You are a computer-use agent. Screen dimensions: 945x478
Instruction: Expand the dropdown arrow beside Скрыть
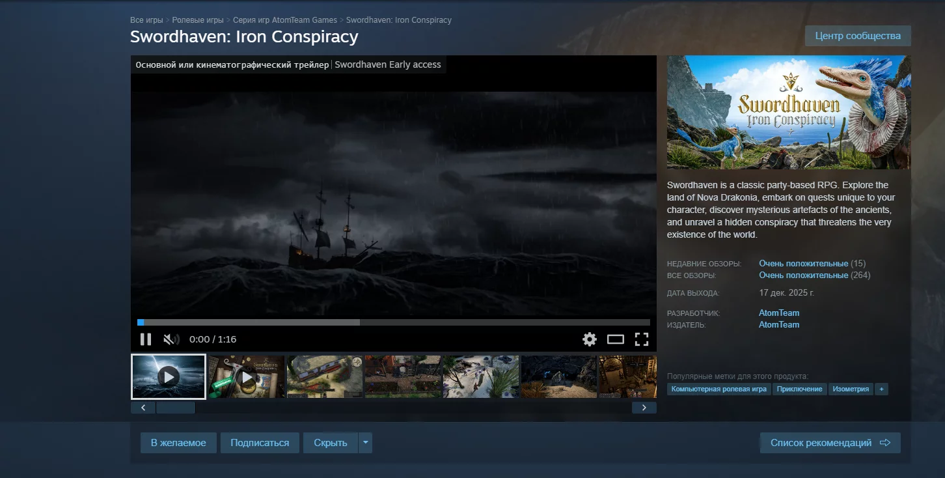365,443
